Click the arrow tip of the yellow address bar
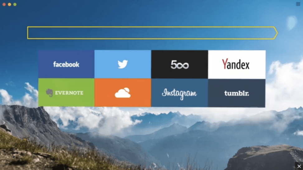Image resolution: width=303 pixels, height=170 pixels. 276,33
